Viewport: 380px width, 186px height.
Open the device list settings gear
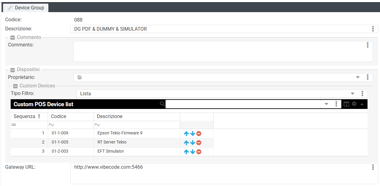(354, 104)
